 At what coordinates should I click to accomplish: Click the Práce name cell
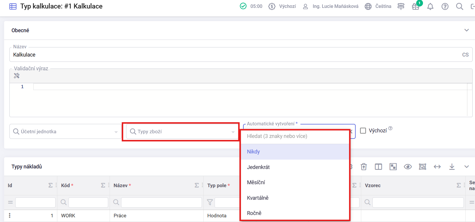[x=157, y=216]
